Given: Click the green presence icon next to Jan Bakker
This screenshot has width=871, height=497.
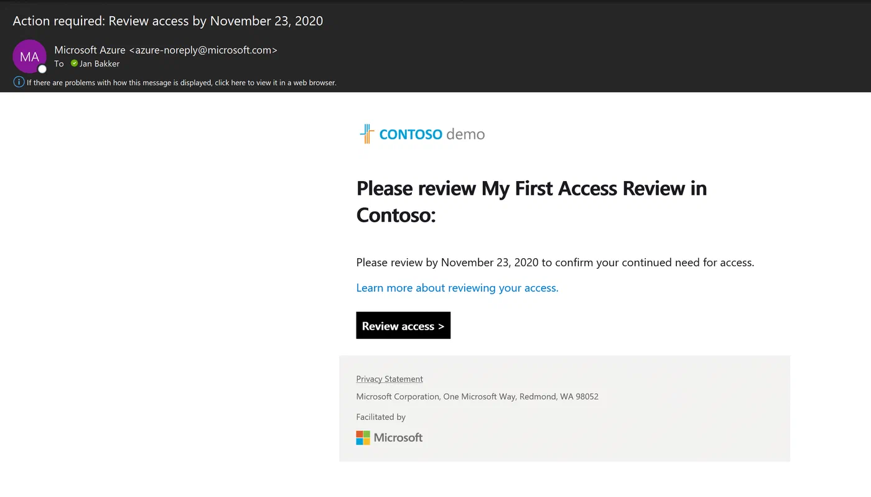Looking at the screenshot, I should (x=74, y=63).
